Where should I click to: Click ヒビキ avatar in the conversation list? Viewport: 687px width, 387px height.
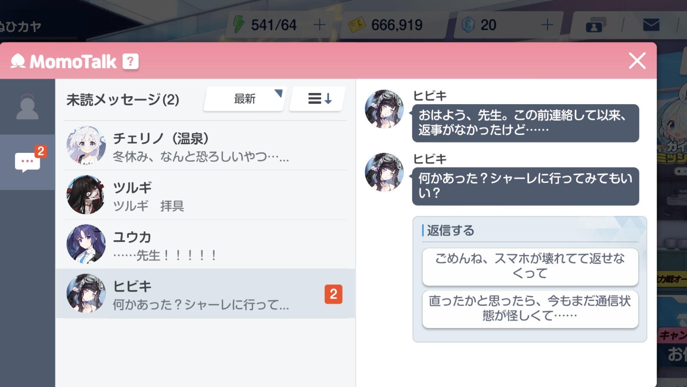86,293
